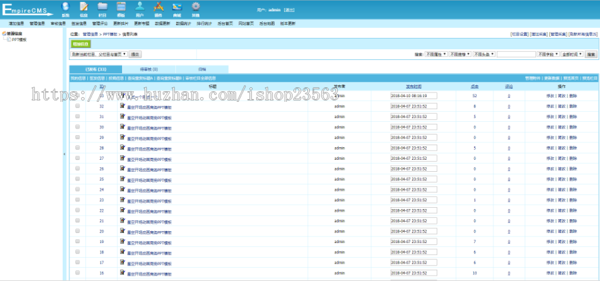Click the edit icon in row ID 24
The width and height of the screenshot is (600, 281).
click(123, 189)
